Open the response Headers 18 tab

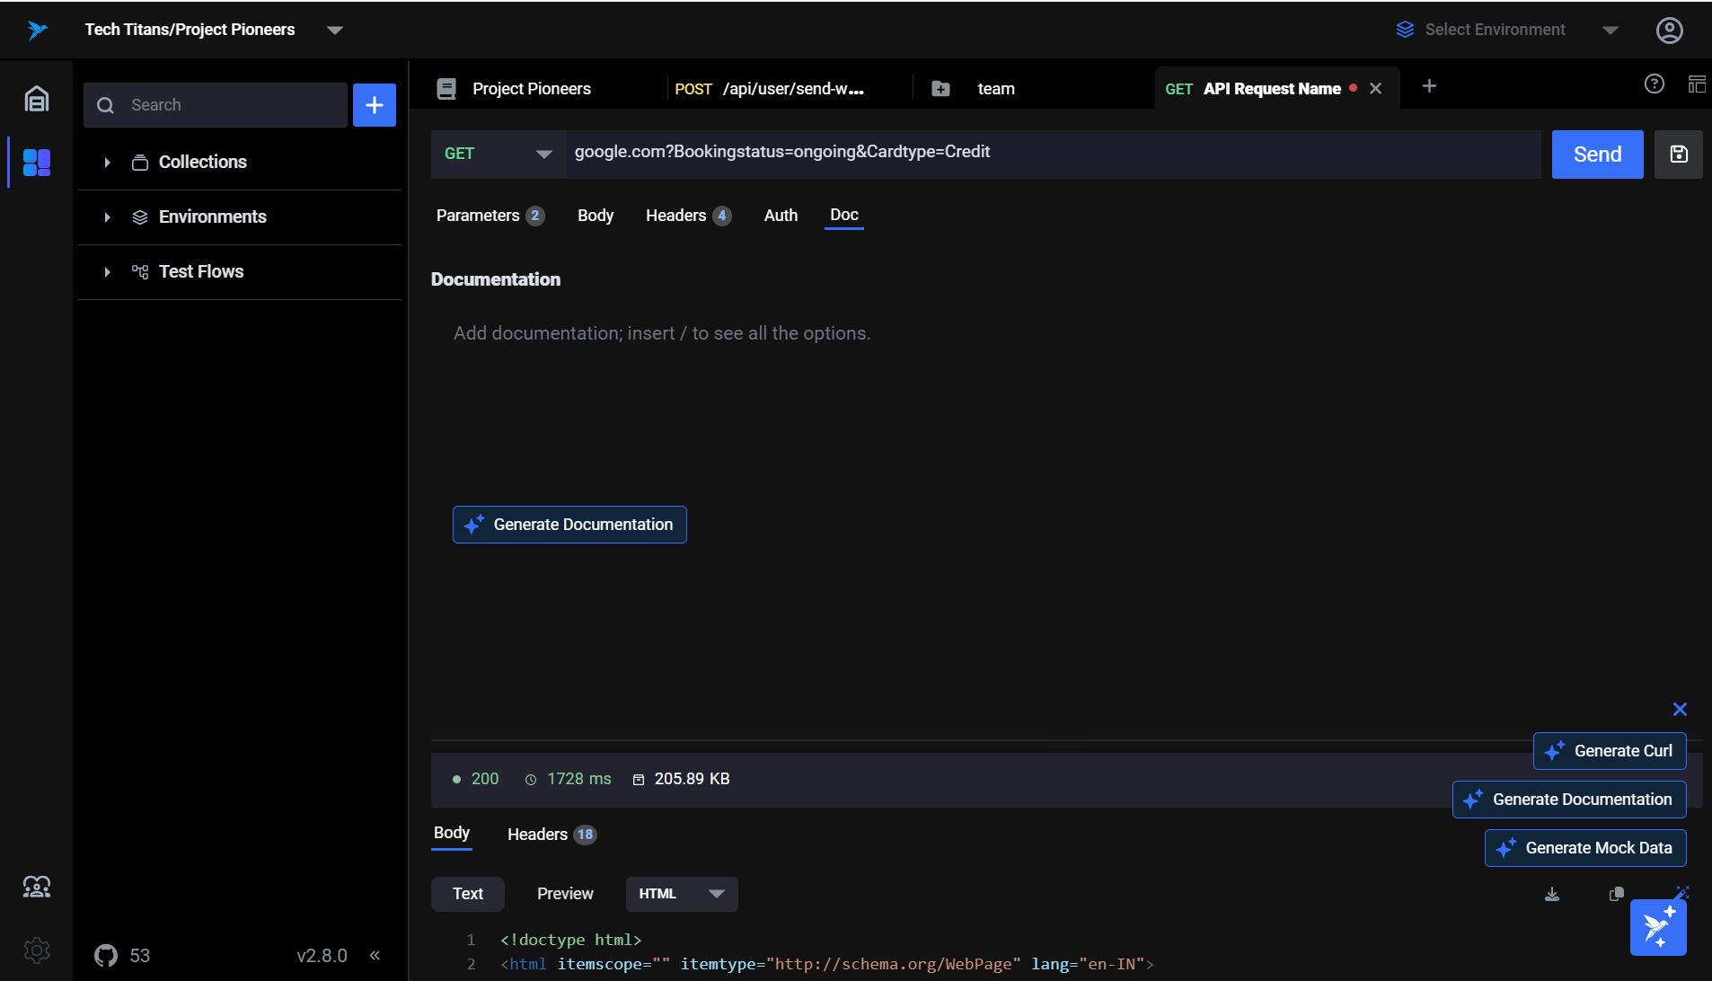[x=552, y=835]
